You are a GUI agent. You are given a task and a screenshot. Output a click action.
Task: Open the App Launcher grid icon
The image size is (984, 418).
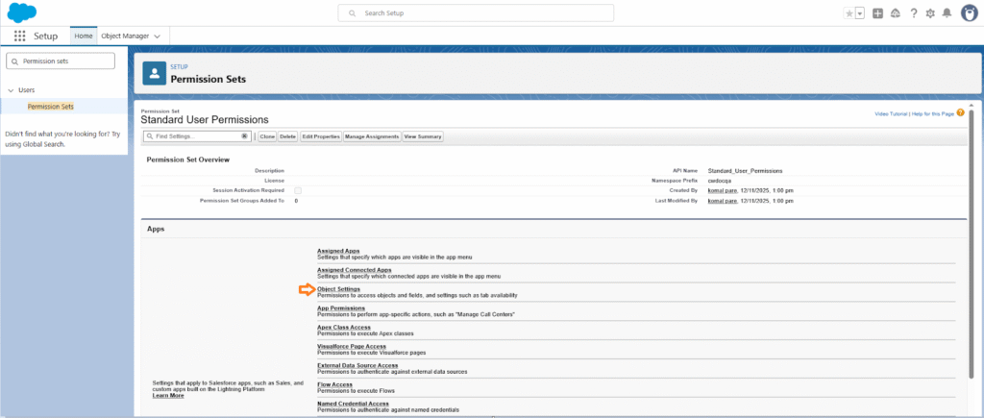click(x=20, y=36)
